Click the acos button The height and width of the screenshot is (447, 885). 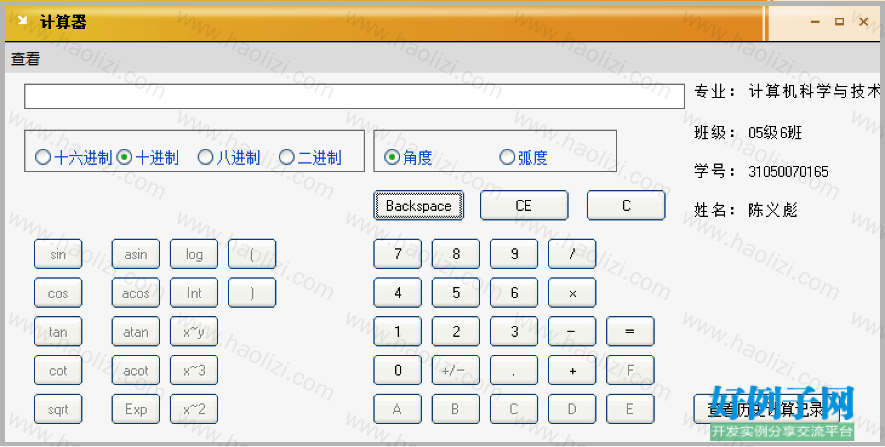[x=136, y=293]
